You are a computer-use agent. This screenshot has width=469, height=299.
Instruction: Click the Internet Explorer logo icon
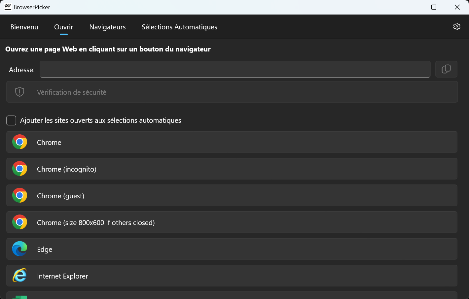point(20,276)
